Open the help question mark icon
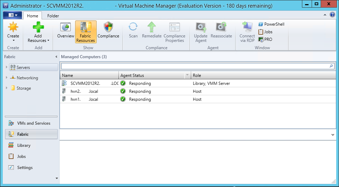The width and height of the screenshot is (339, 187). pyautogui.click(x=332, y=15)
